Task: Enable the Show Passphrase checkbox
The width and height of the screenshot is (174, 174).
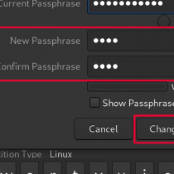Action: click(94, 103)
